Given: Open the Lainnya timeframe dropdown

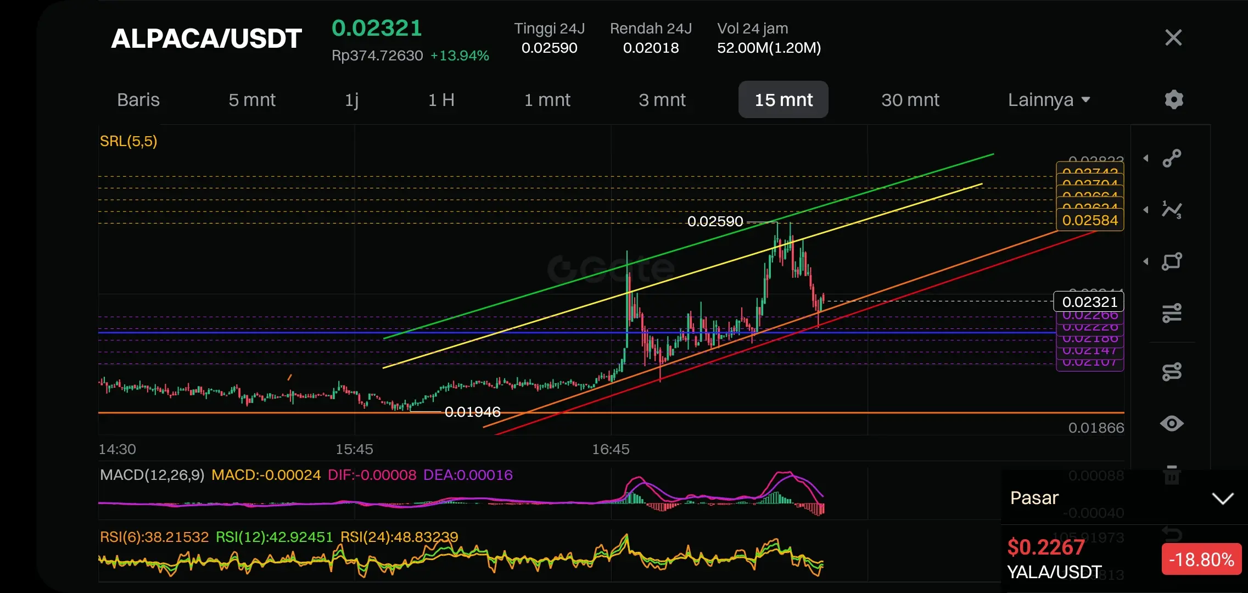Looking at the screenshot, I should click(1049, 100).
